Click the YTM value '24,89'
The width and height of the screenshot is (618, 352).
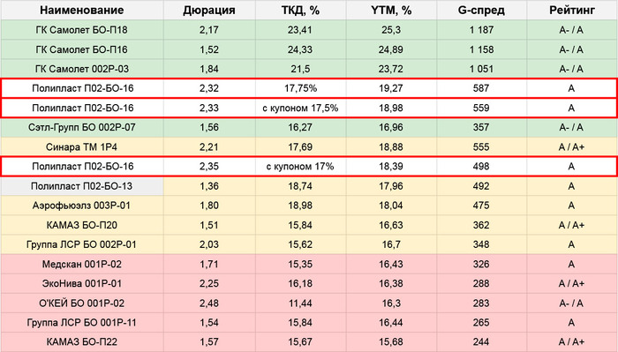point(391,49)
